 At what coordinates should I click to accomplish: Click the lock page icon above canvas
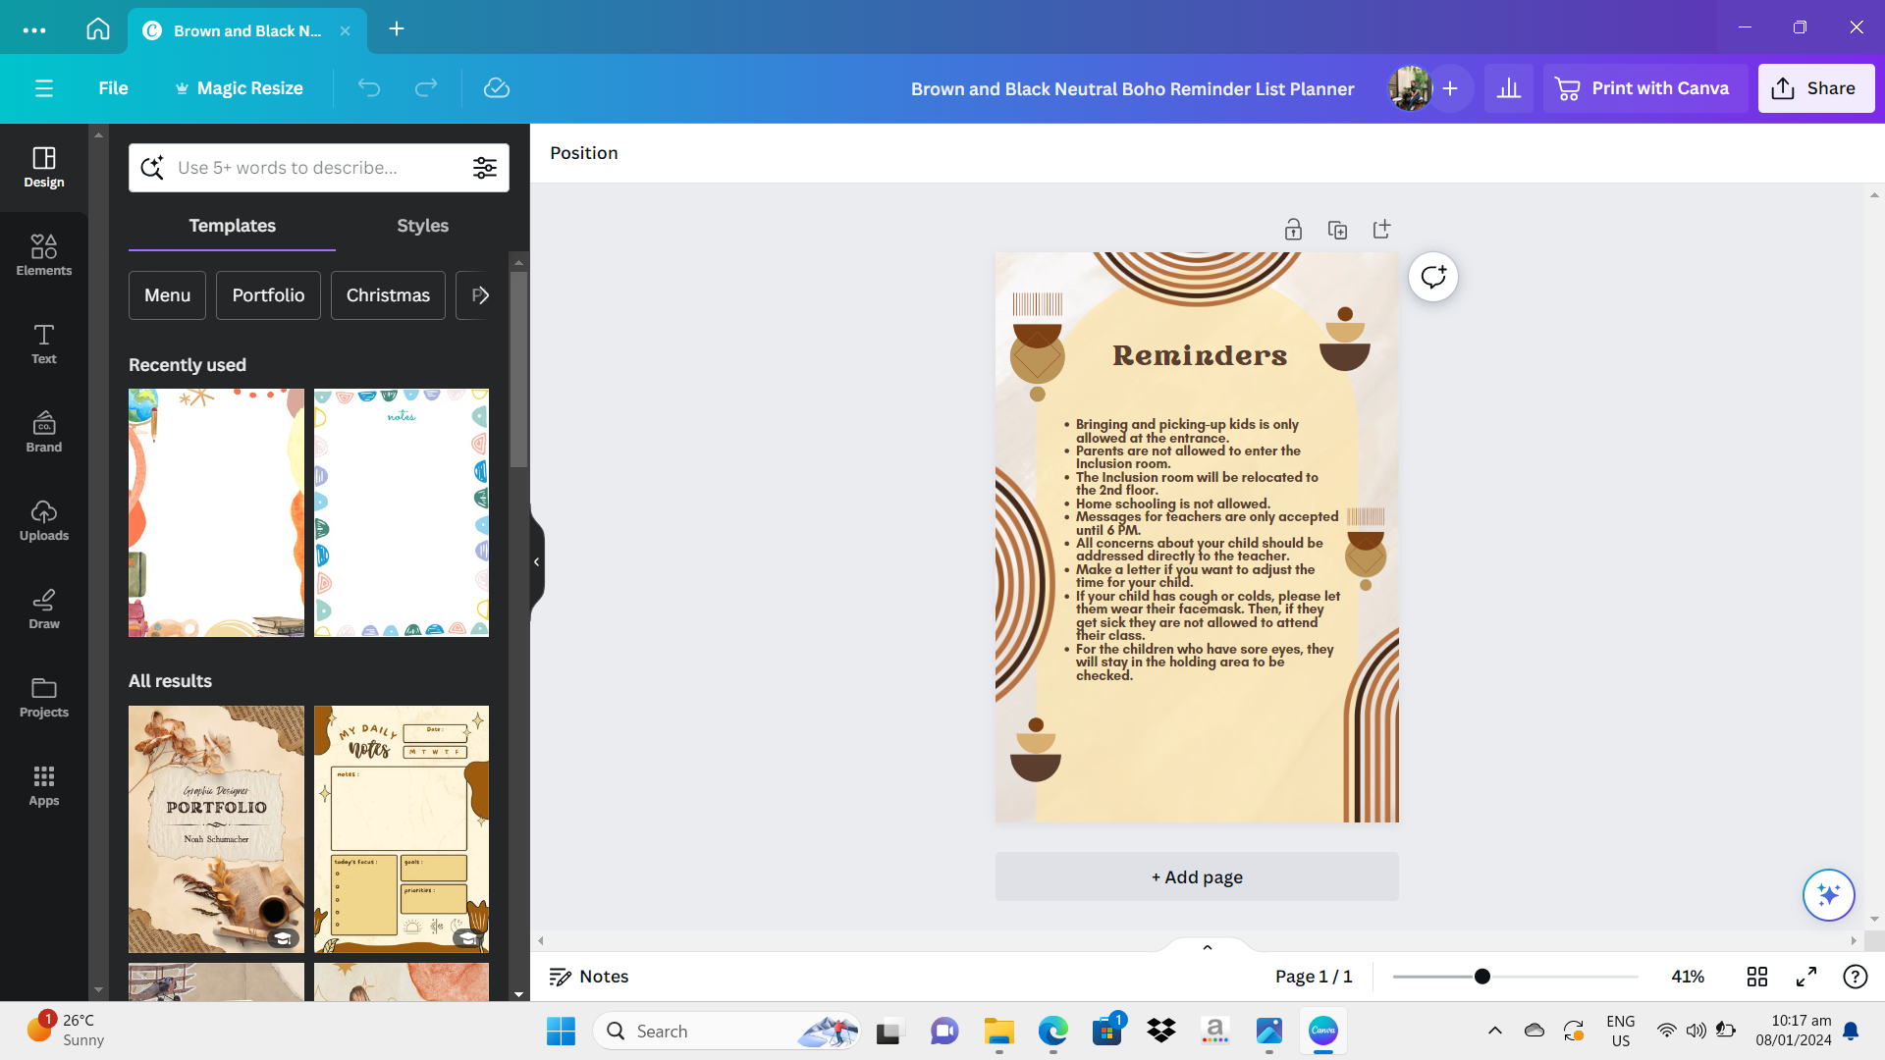tap(1293, 230)
